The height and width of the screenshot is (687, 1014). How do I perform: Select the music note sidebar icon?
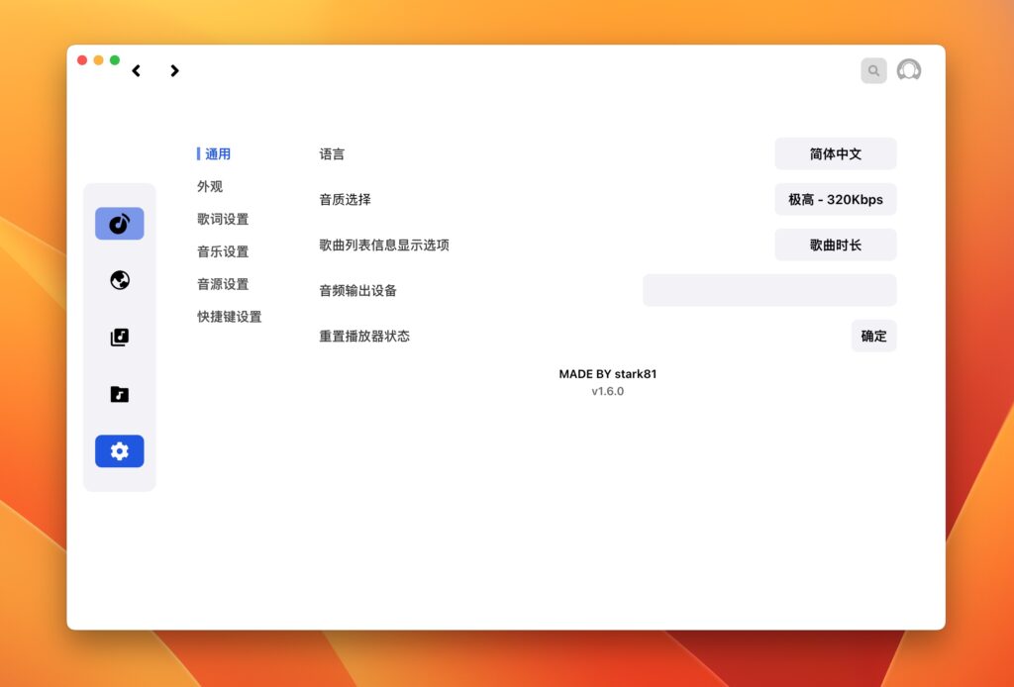click(119, 223)
